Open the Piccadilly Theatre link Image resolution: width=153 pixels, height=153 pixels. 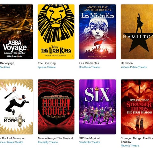click(48, 142)
